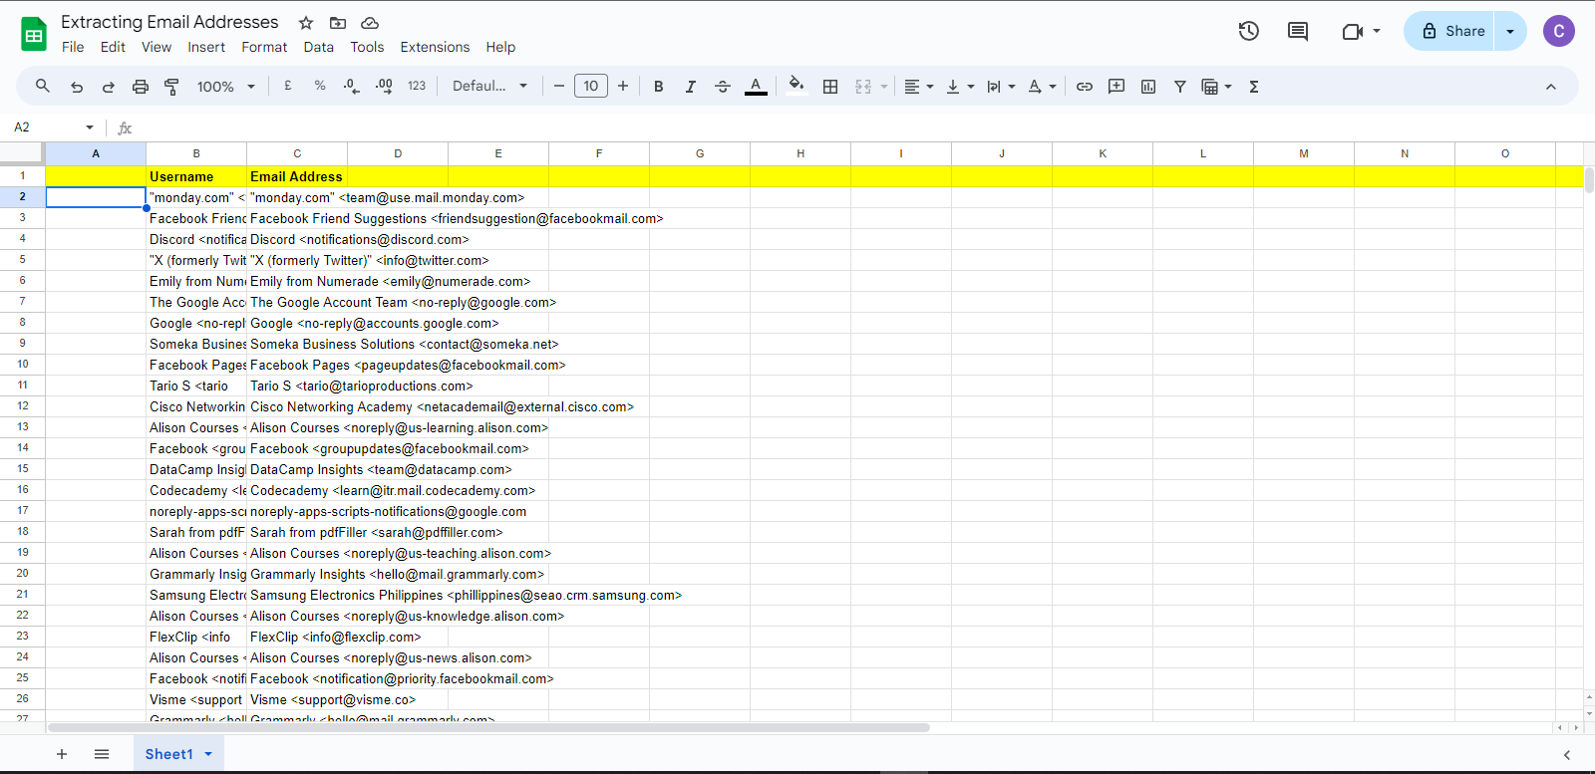Decrease the font size
Screen dimensions: 1595x774
point(559,87)
